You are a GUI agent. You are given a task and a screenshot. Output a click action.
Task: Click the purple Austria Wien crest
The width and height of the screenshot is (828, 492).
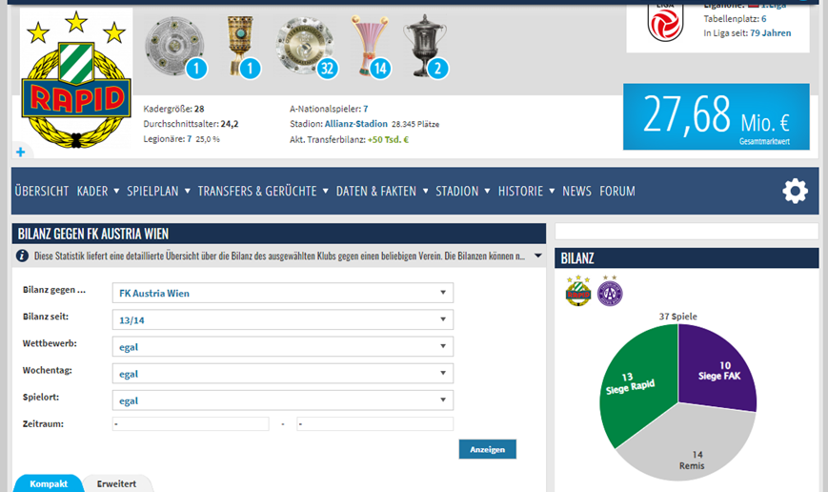click(x=610, y=291)
